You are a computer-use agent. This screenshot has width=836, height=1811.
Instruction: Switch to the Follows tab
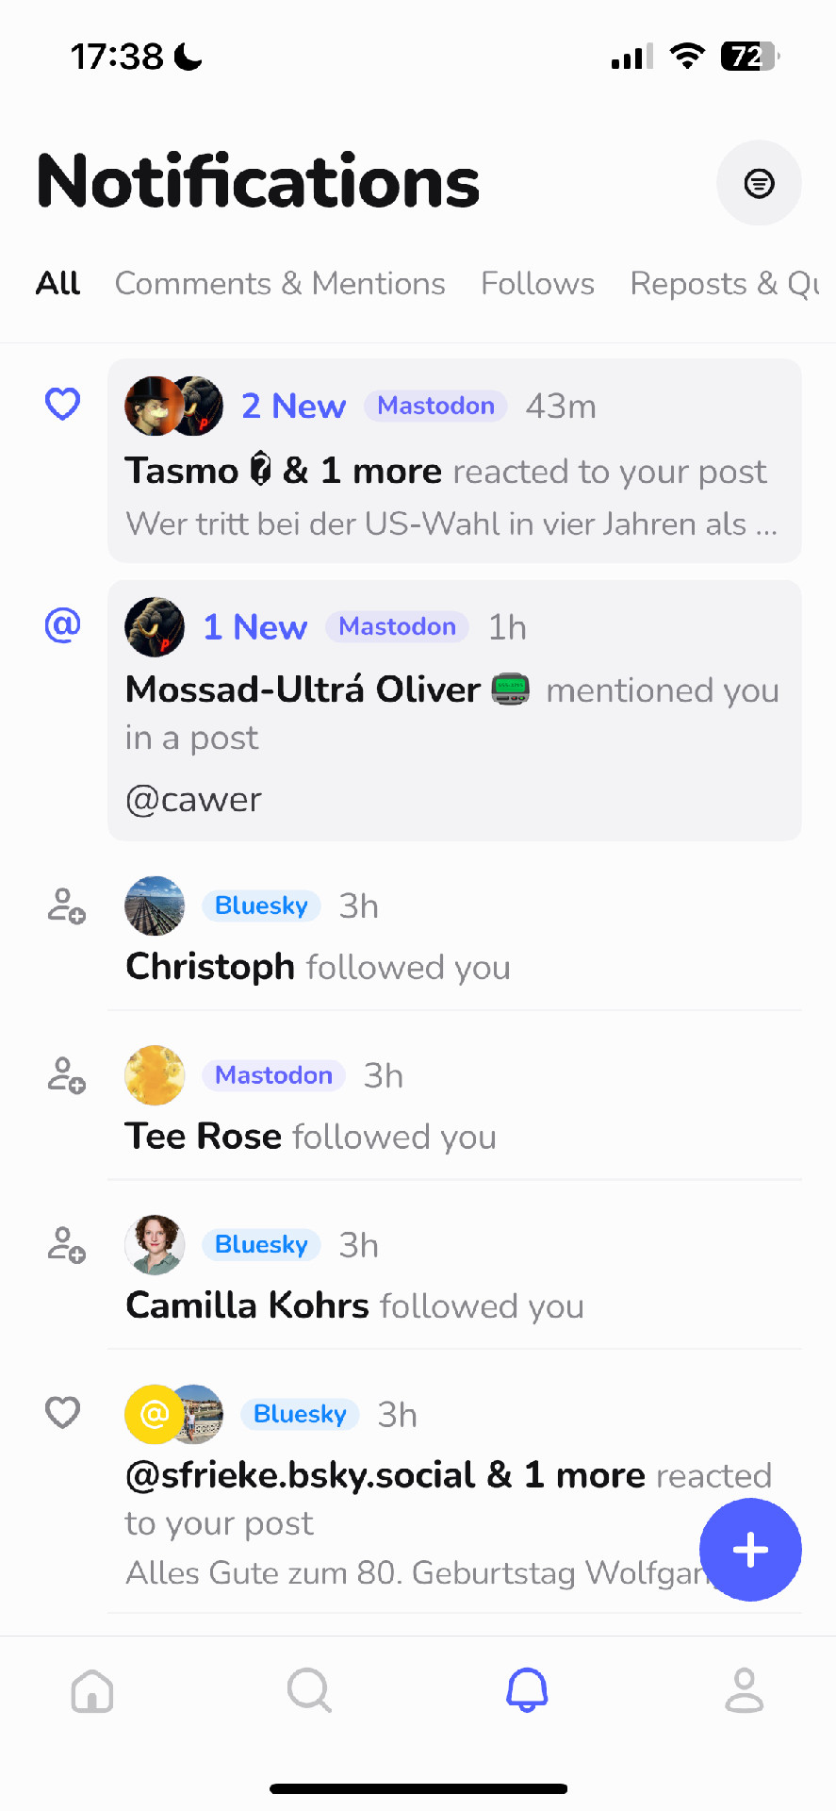(x=537, y=283)
